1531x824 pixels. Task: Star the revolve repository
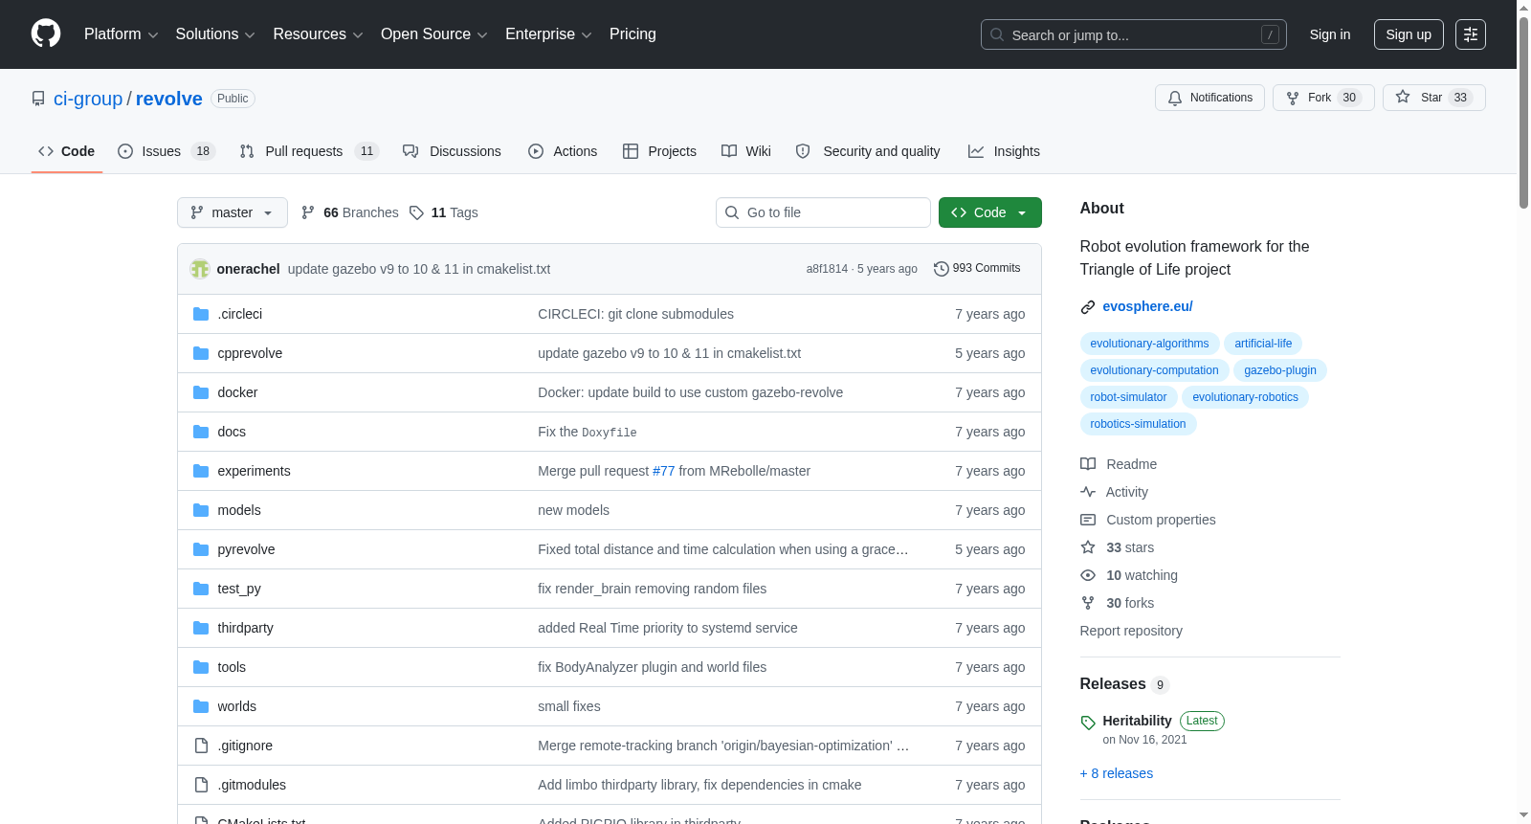(x=1433, y=98)
